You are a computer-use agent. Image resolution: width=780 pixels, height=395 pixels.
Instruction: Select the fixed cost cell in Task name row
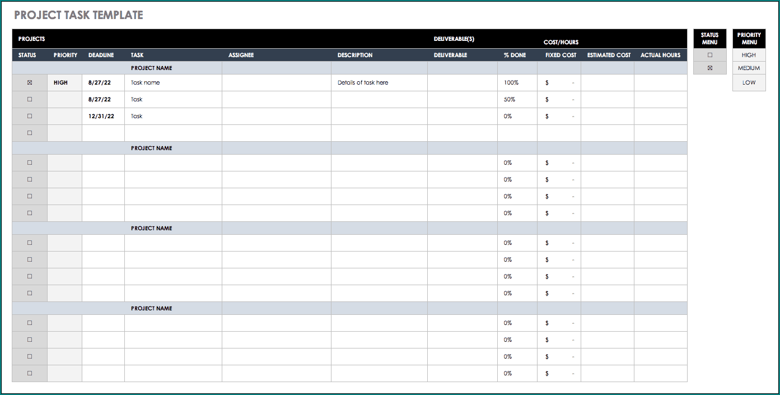pos(559,82)
